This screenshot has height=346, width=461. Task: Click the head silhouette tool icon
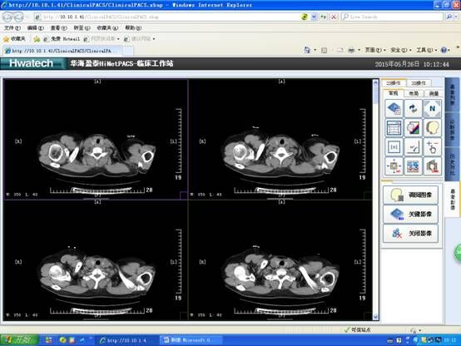click(x=433, y=127)
